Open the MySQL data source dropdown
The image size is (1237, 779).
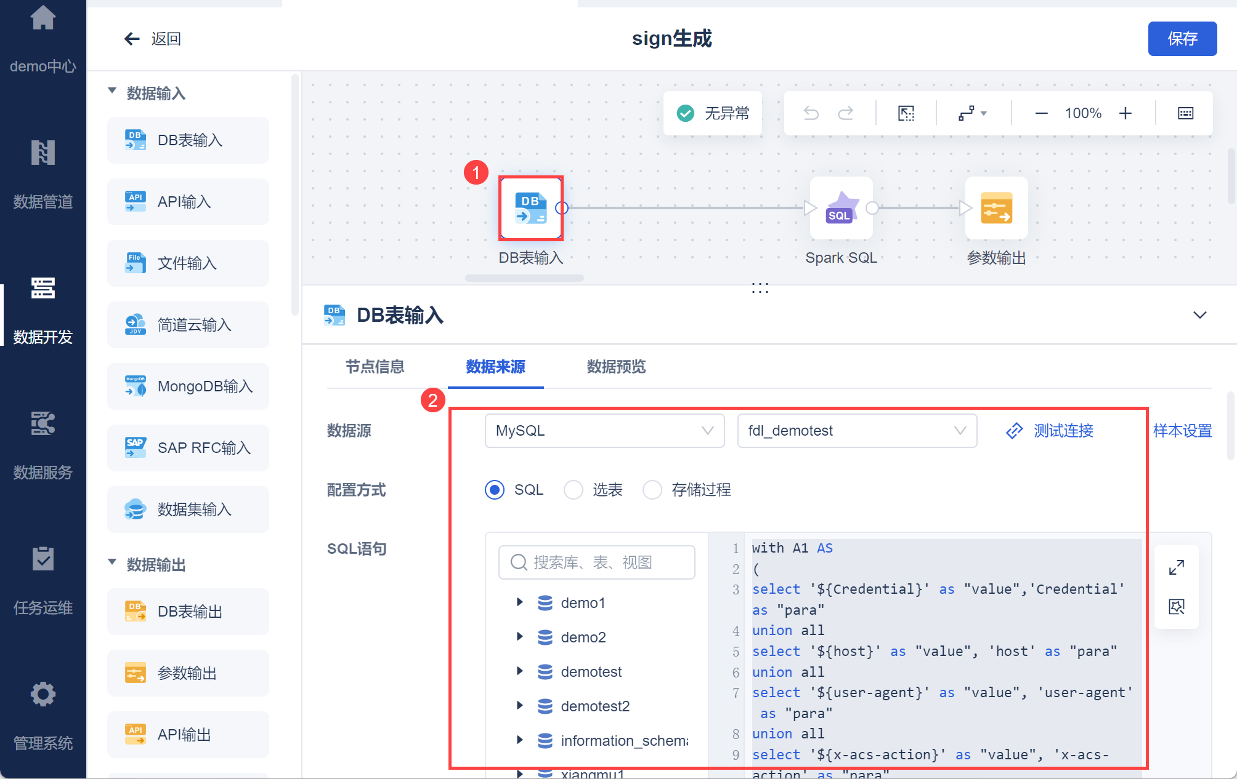(604, 431)
